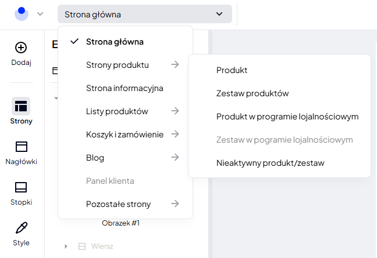
Task: Select Produkt in the submenu
Action: click(x=232, y=70)
